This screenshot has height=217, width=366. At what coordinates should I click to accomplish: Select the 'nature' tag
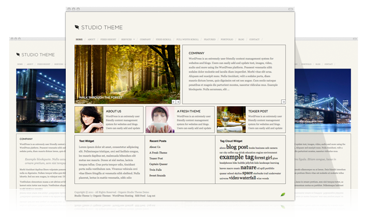coord(248,167)
